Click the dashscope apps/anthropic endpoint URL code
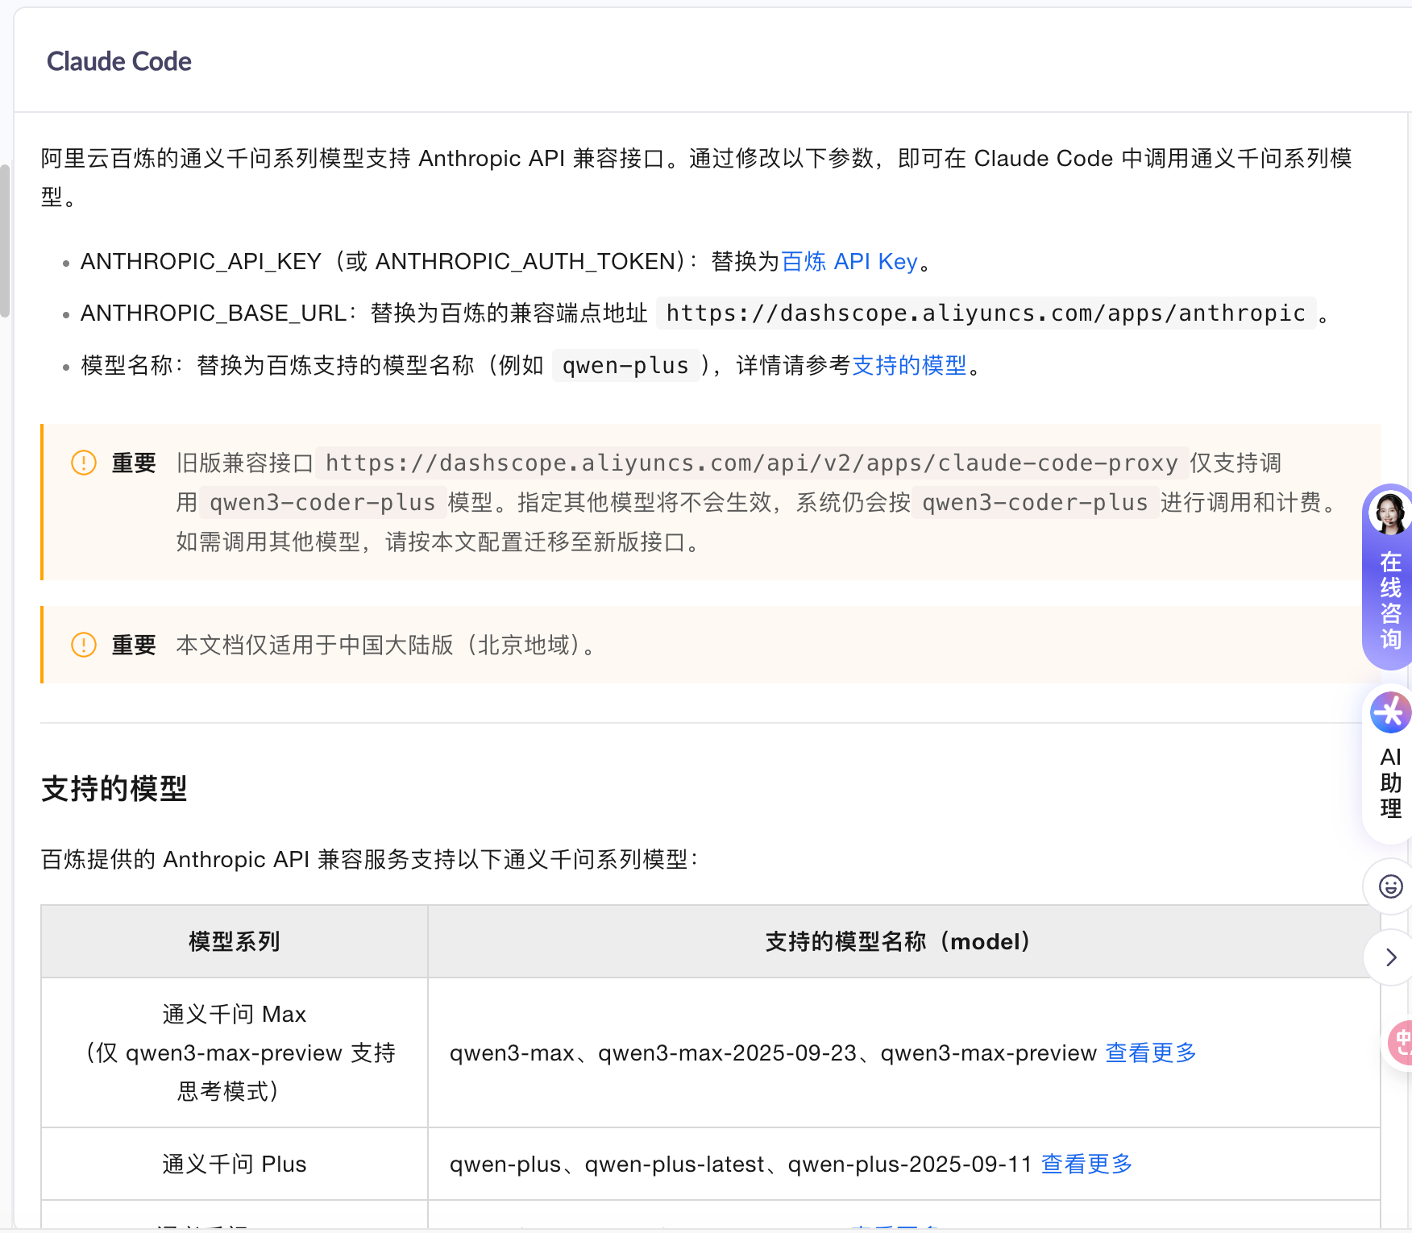This screenshot has width=1412, height=1233. pos(985,313)
